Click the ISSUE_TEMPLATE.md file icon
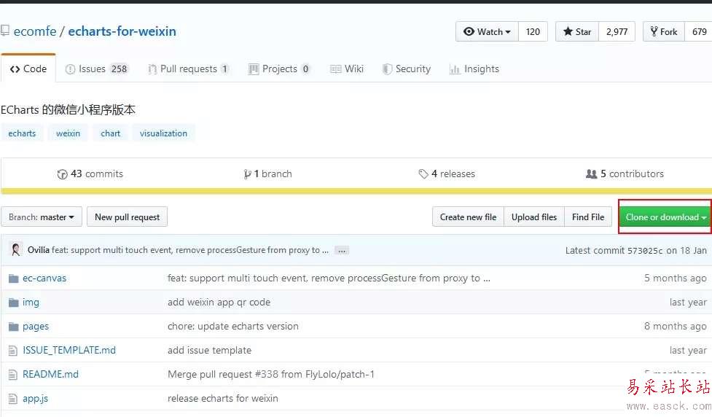The image size is (712, 417). (13, 351)
